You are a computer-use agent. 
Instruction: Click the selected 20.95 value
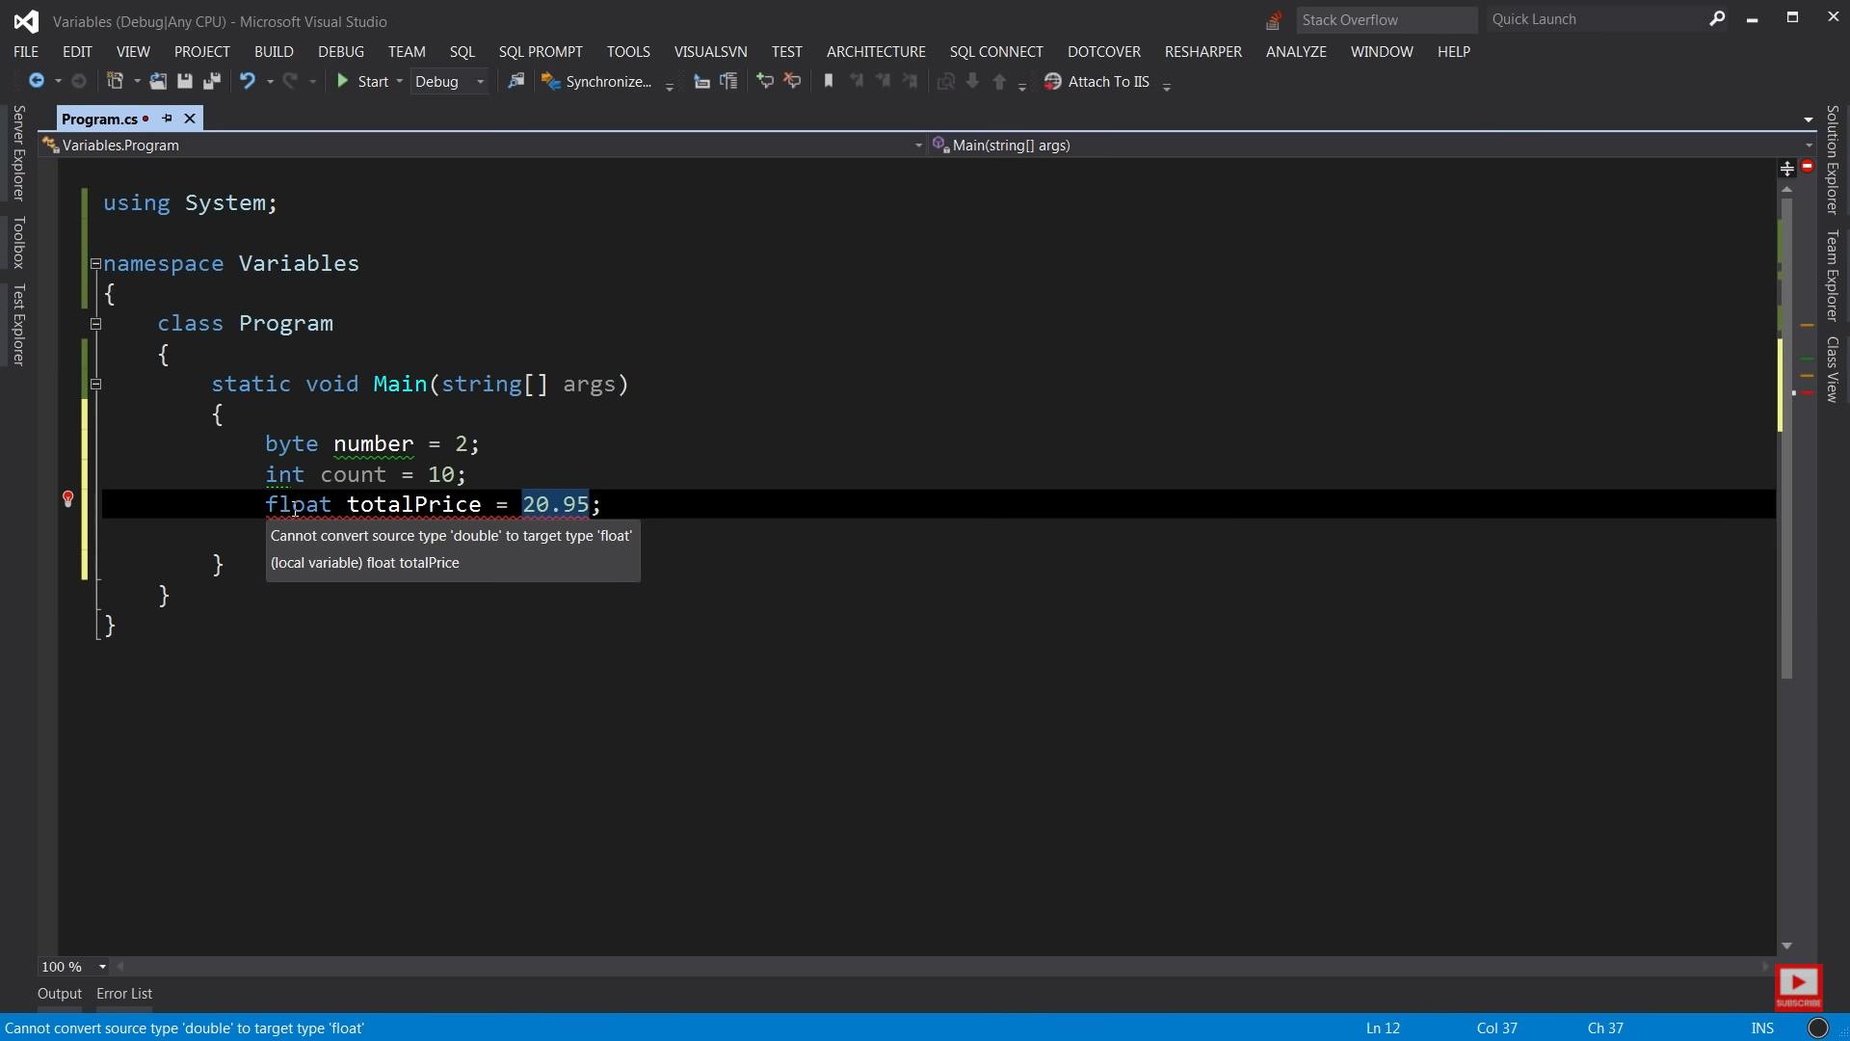coord(555,505)
